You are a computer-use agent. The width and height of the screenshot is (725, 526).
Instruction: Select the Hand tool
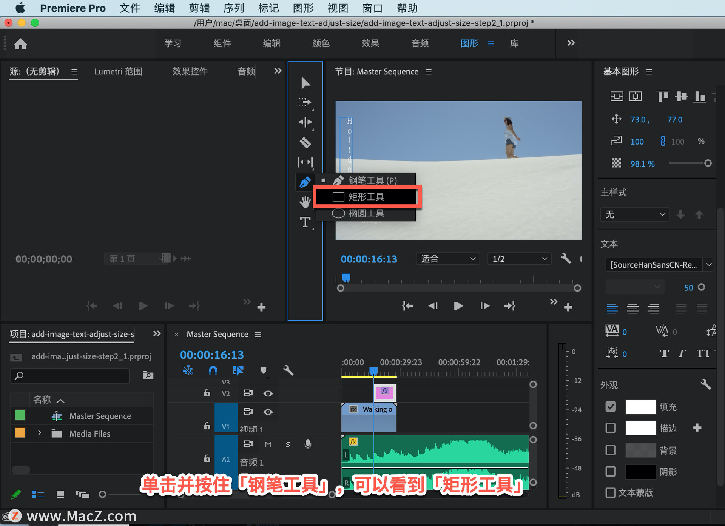coord(305,202)
